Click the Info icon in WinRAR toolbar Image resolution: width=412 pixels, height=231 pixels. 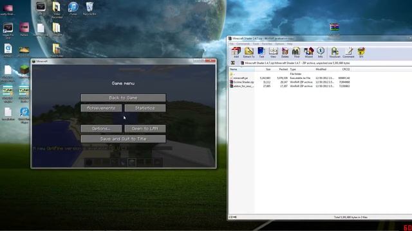[321, 53]
